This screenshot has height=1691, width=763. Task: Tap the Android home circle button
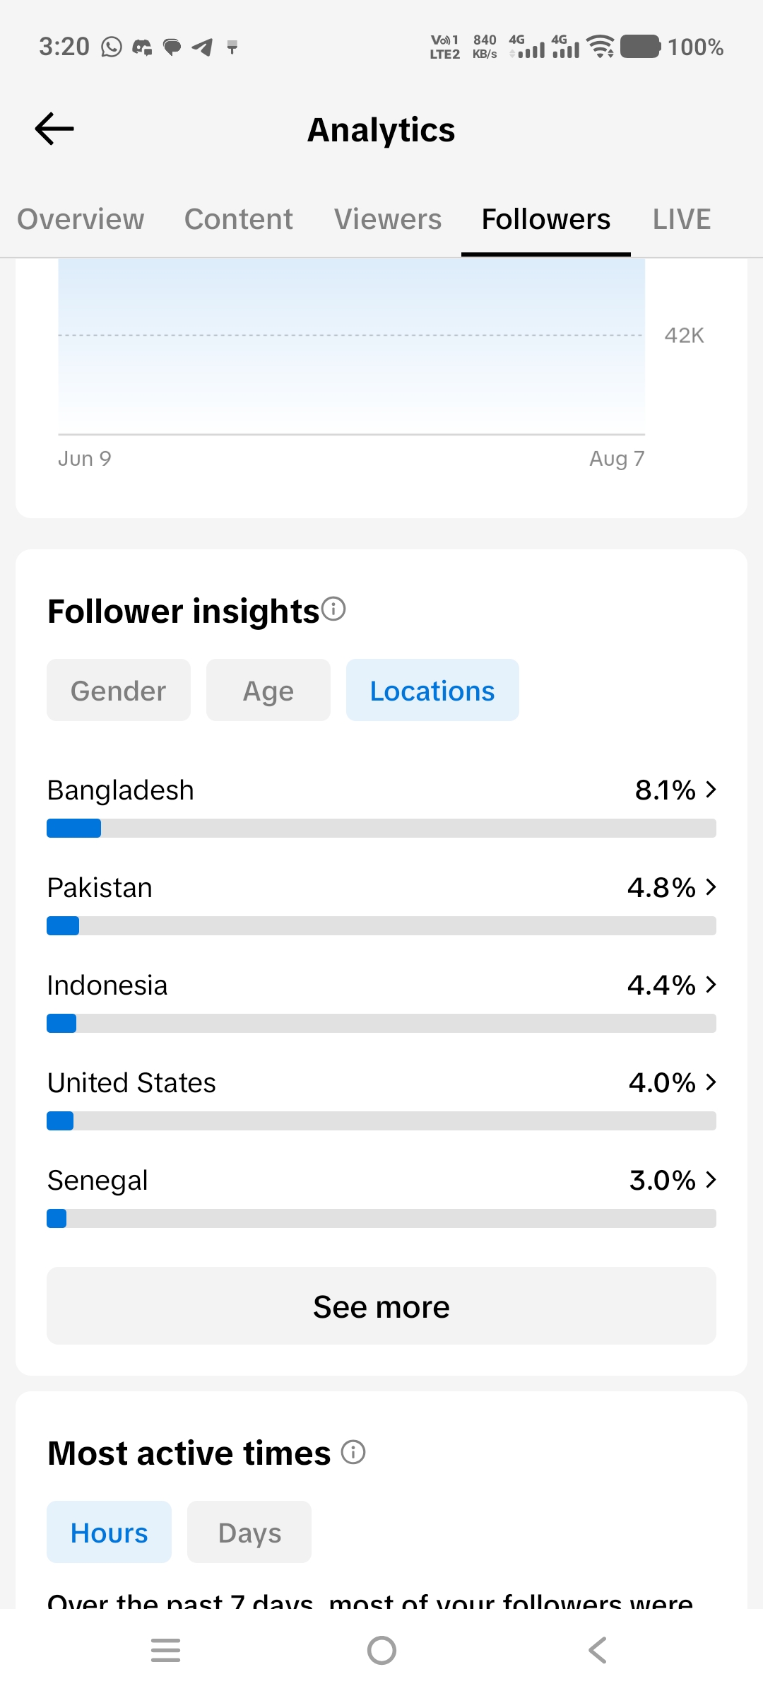[x=381, y=1650]
